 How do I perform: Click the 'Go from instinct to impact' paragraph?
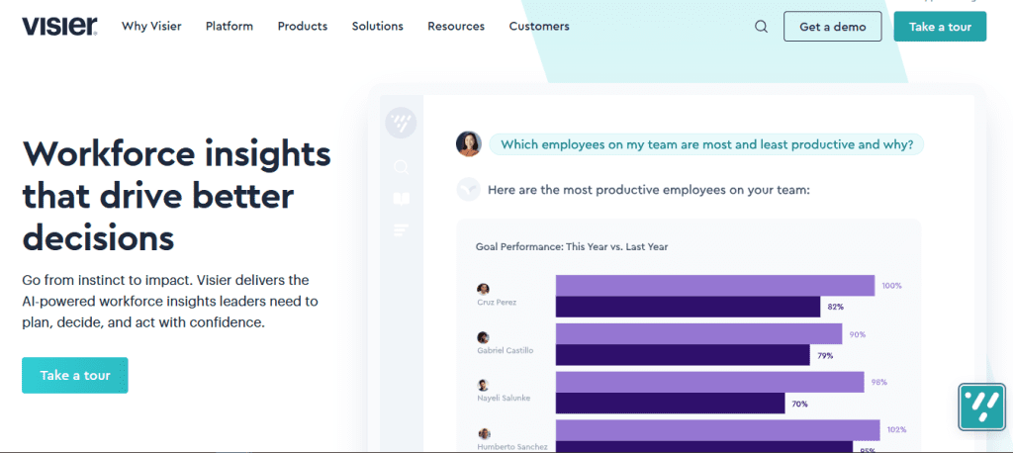point(170,302)
